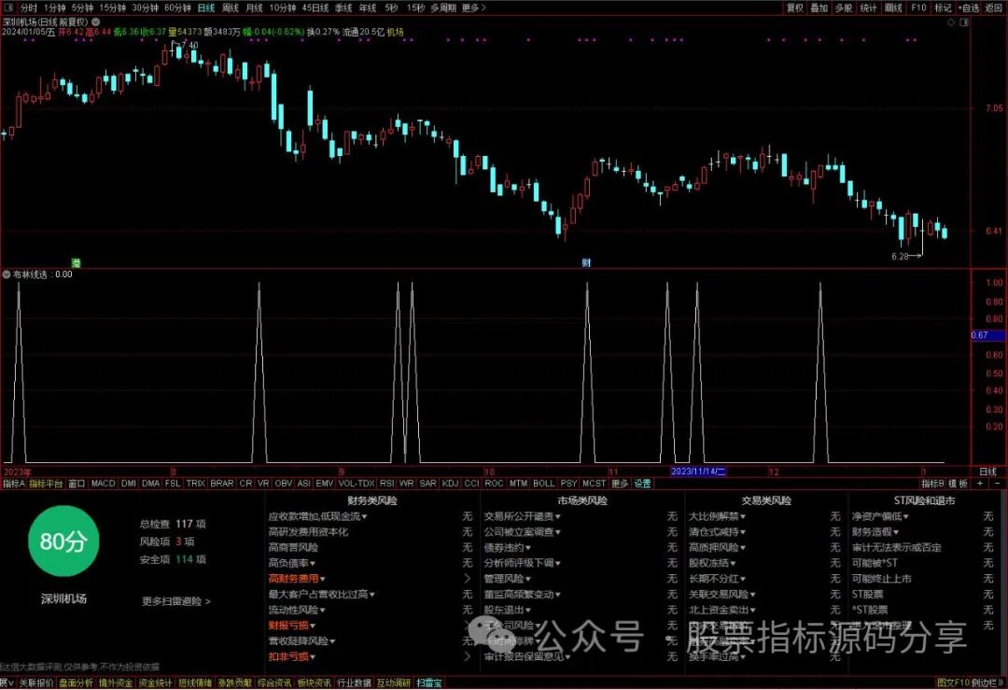Click the green 80分 score circle
This screenshot has width=1008, height=690.
(63, 541)
